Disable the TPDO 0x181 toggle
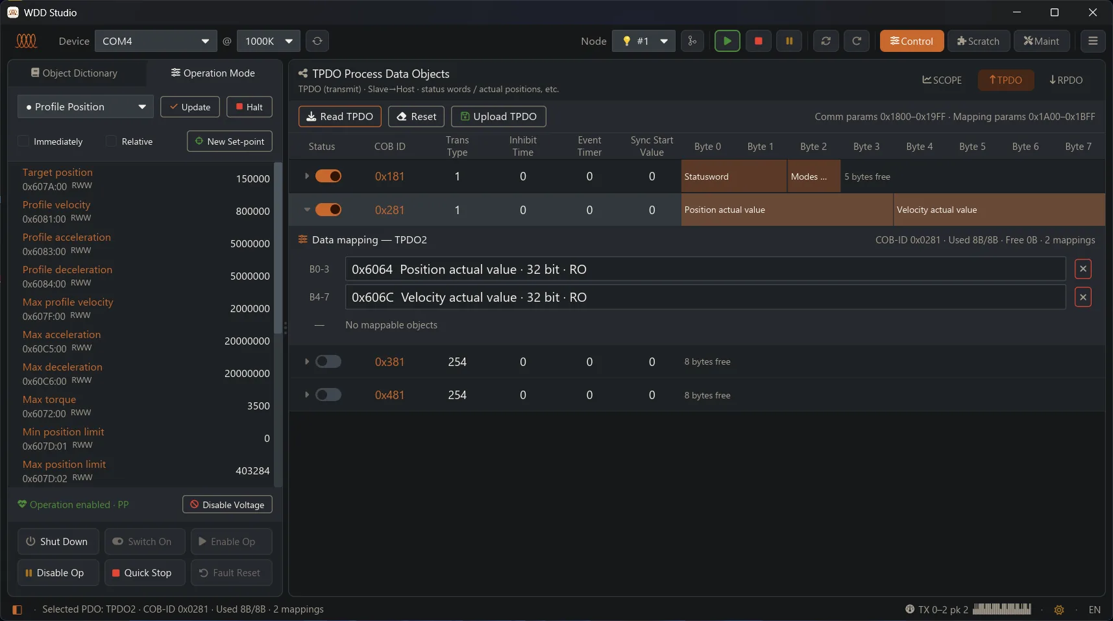The height and width of the screenshot is (621, 1113). pyautogui.click(x=328, y=176)
